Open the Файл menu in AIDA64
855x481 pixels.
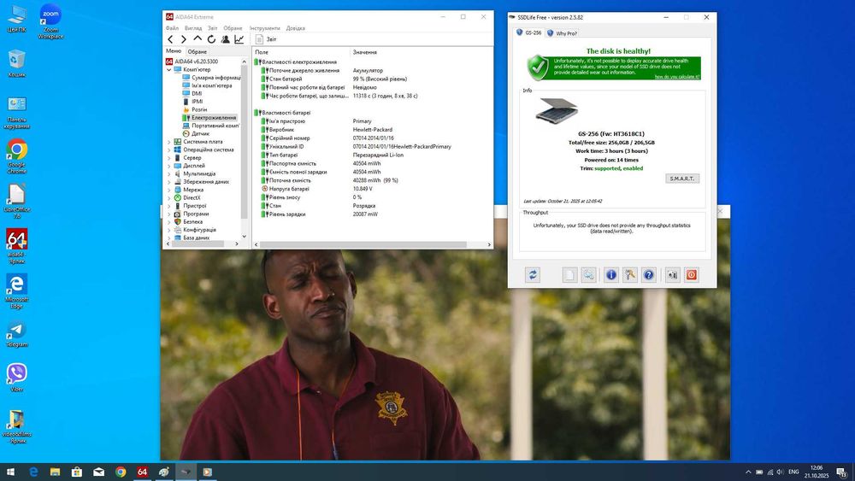[x=172, y=28]
